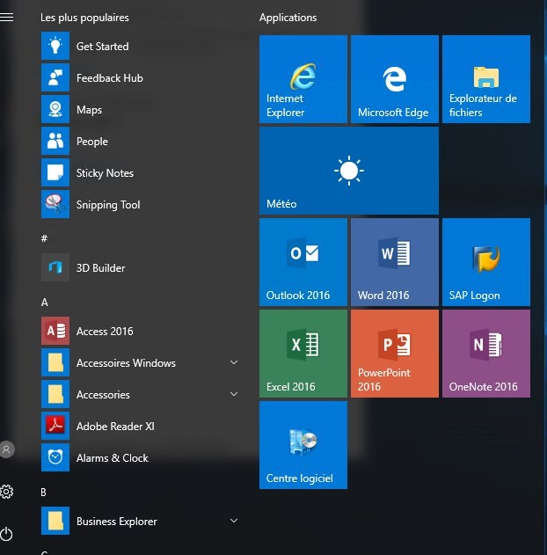Select the Get Started label
The height and width of the screenshot is (555, 547).
pos(103,47)
